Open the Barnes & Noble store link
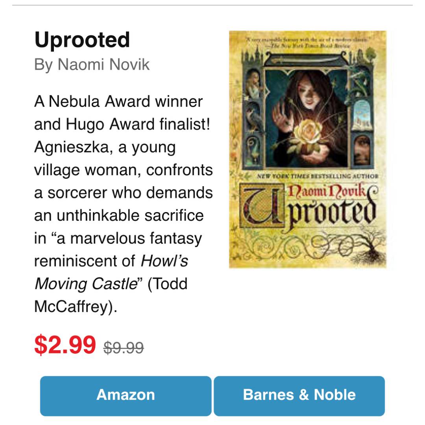This screenshot has width=425, height=425. click(x=299, y=395)
